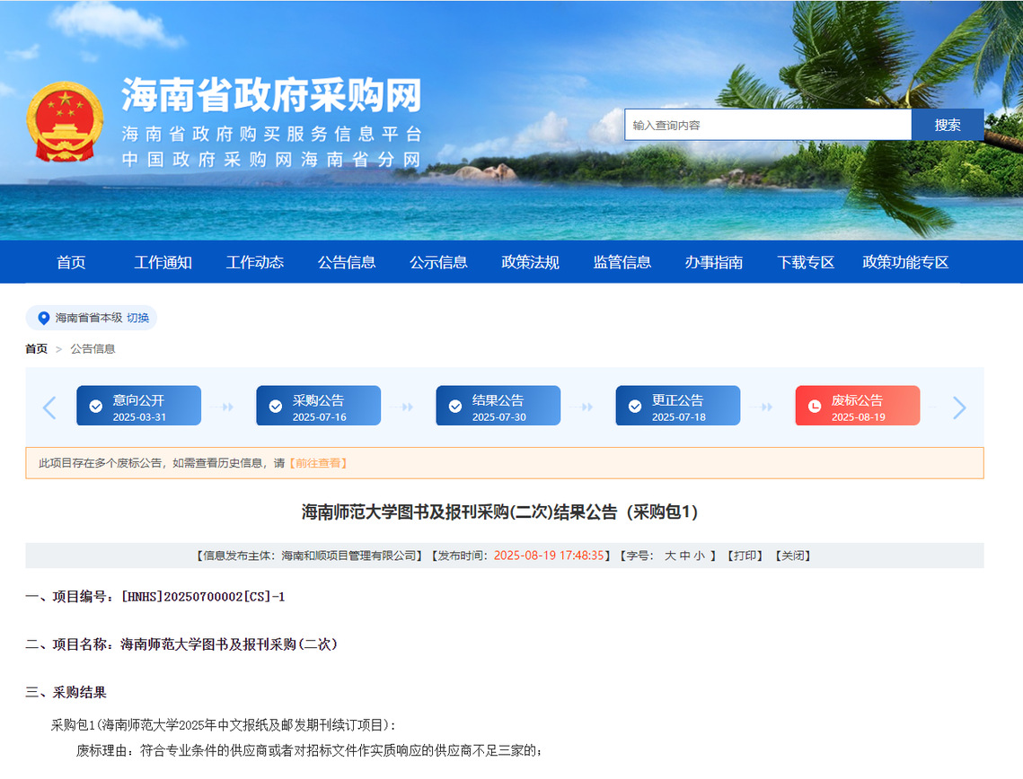Open the 结果公告 timeline step
This screenshot has width=1023, height=779.
[498, 407]
